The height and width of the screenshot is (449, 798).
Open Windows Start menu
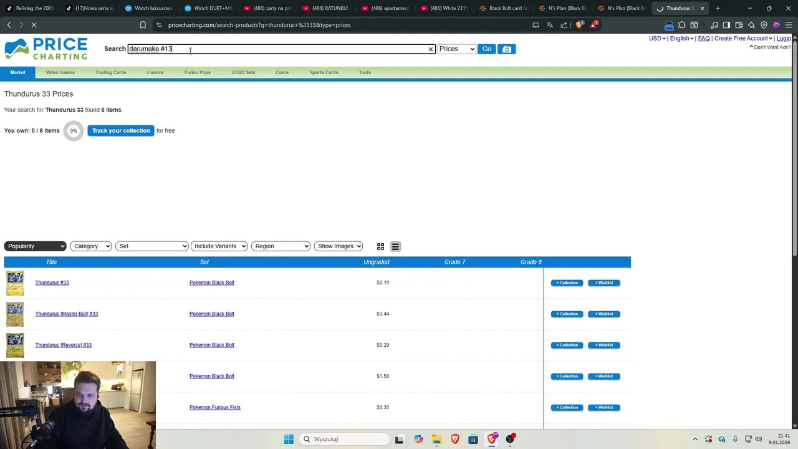(x=288, y=439)
